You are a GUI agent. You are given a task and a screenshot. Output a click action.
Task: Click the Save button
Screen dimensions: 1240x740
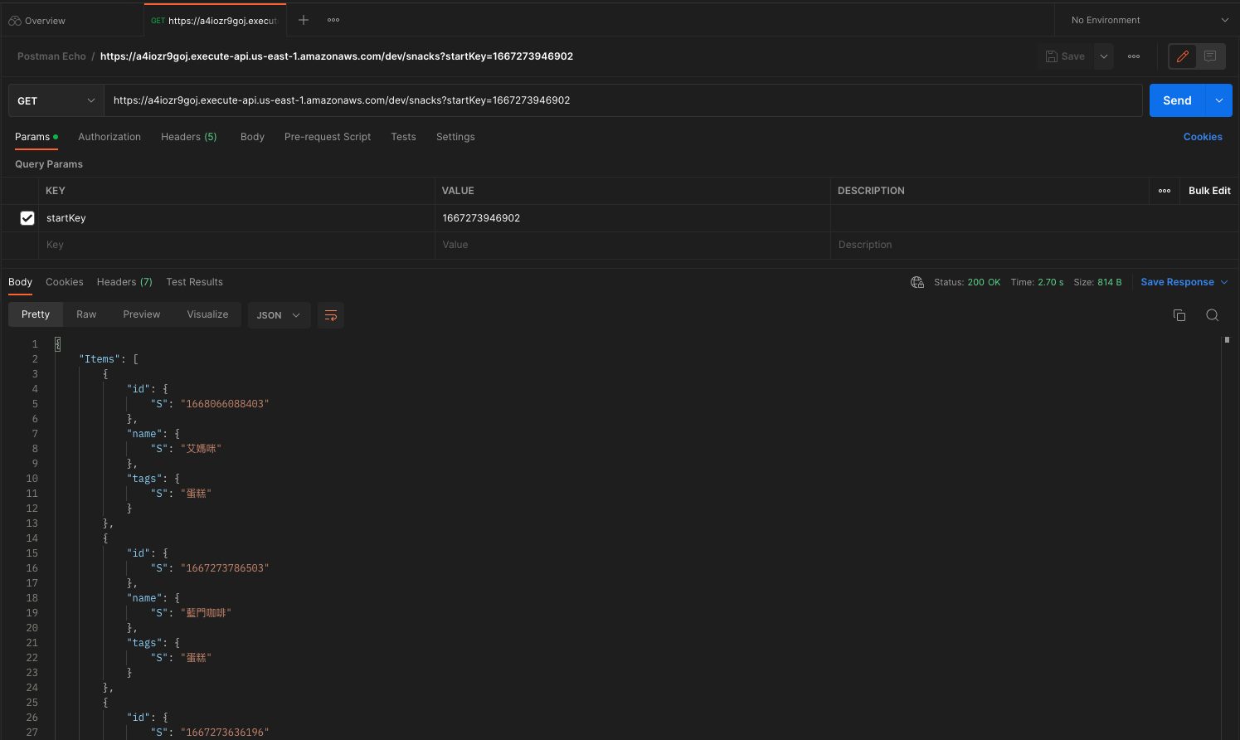1065,56
